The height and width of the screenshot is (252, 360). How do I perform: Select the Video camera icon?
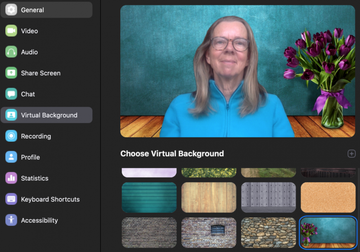[x=11, y=31]
